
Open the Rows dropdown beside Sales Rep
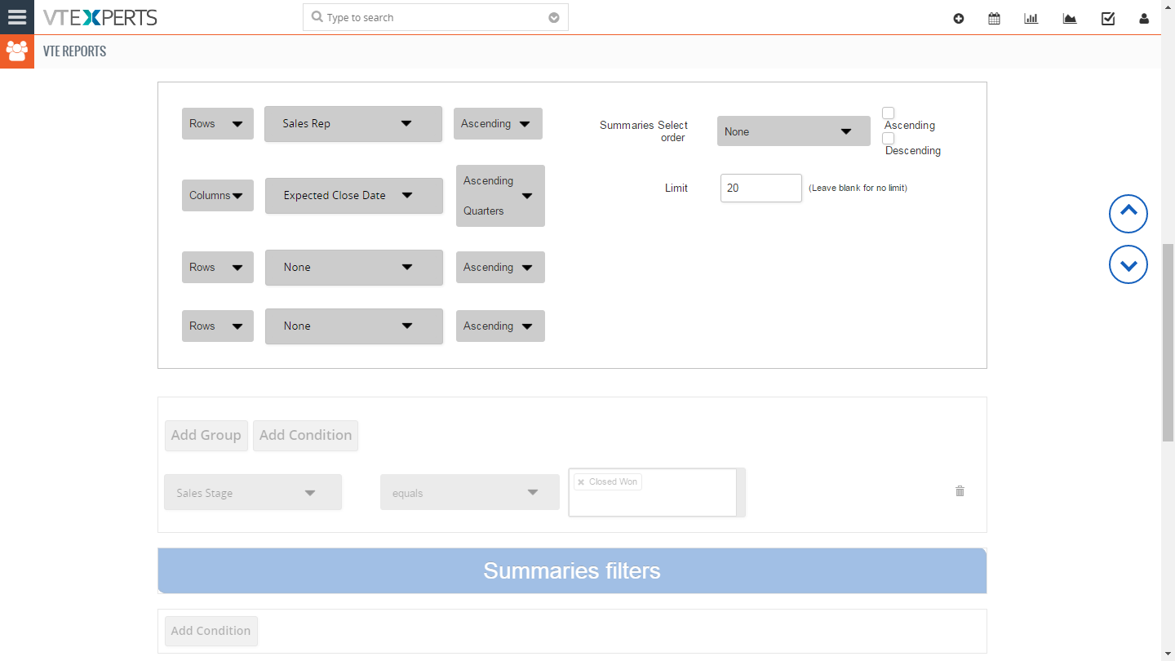(218, 124)
